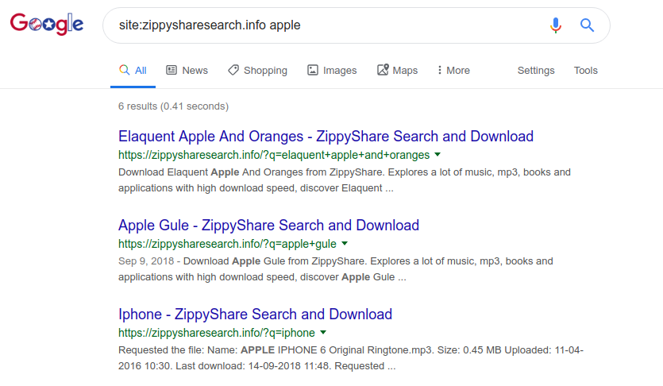Click the '6 results (0.41 seconds)' text

[x=173, y=106]
